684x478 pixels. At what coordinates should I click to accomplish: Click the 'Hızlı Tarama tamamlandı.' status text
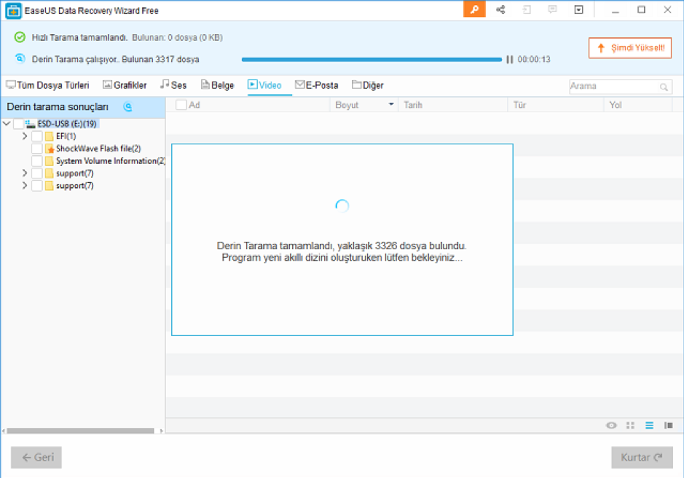tap(80, 38)
